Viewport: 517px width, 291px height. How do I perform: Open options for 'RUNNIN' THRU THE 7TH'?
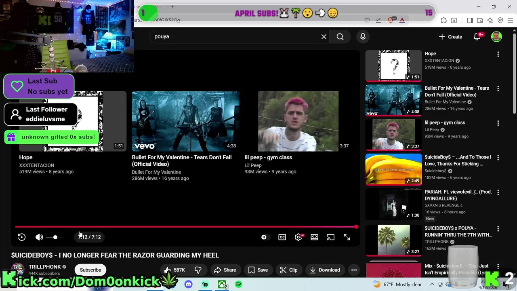pyautogui.click(x=498, y=229)
